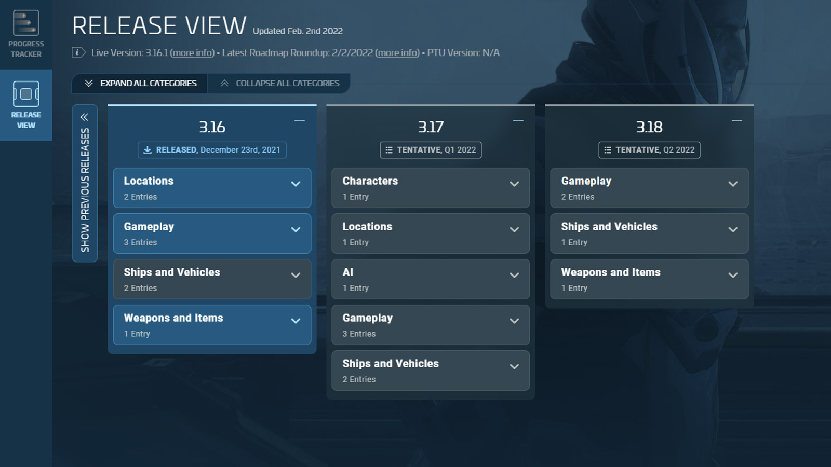831x467 pixels.
Task: Open Live Version more info link
Action: point(192,53)
